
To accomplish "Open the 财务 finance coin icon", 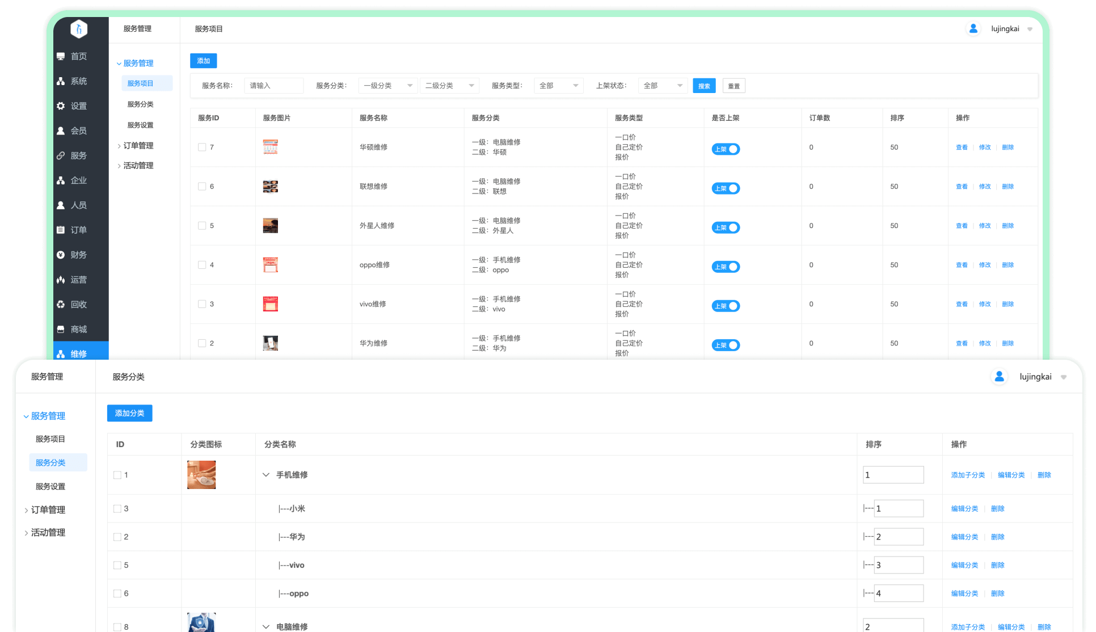I will (x=61, y=255).
